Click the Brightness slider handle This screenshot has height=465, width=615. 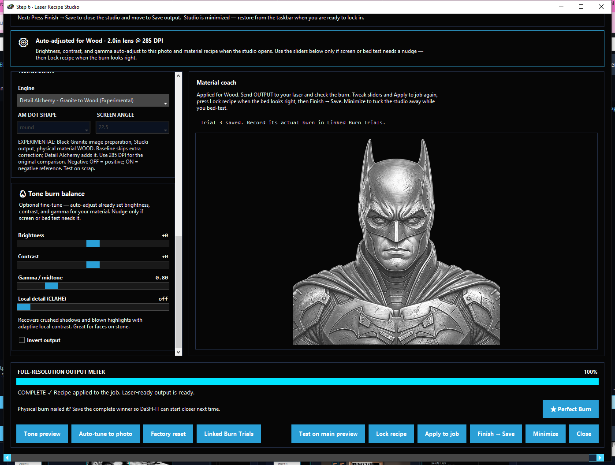point(93,244)
